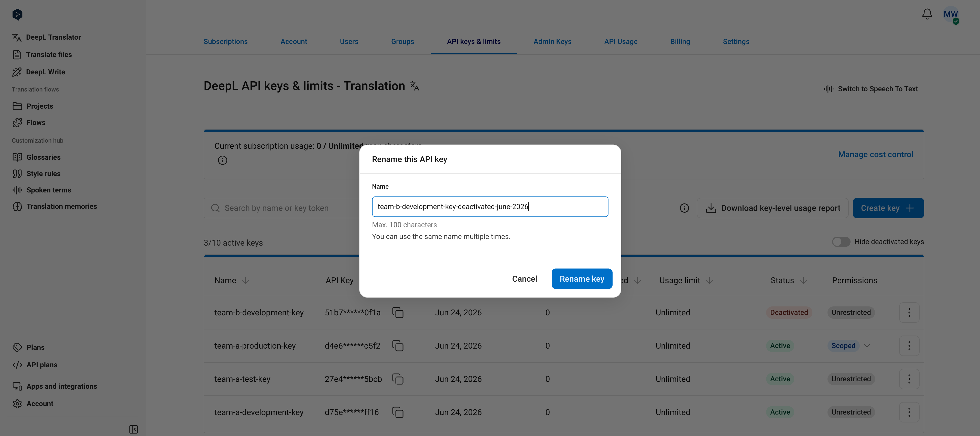Expand Scoped permissions for team-a-production-key
Screen dimensions: 980x436
click(867, 346)
